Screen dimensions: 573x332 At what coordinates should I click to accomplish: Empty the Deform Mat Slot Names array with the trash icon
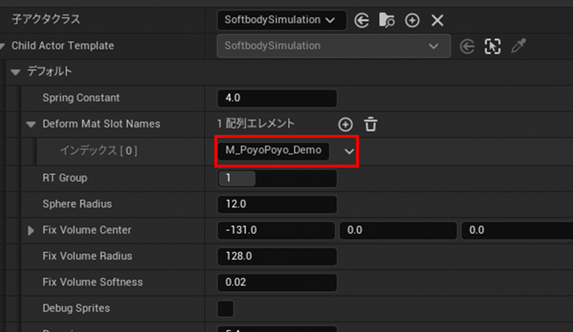click(x=371, y=124)
